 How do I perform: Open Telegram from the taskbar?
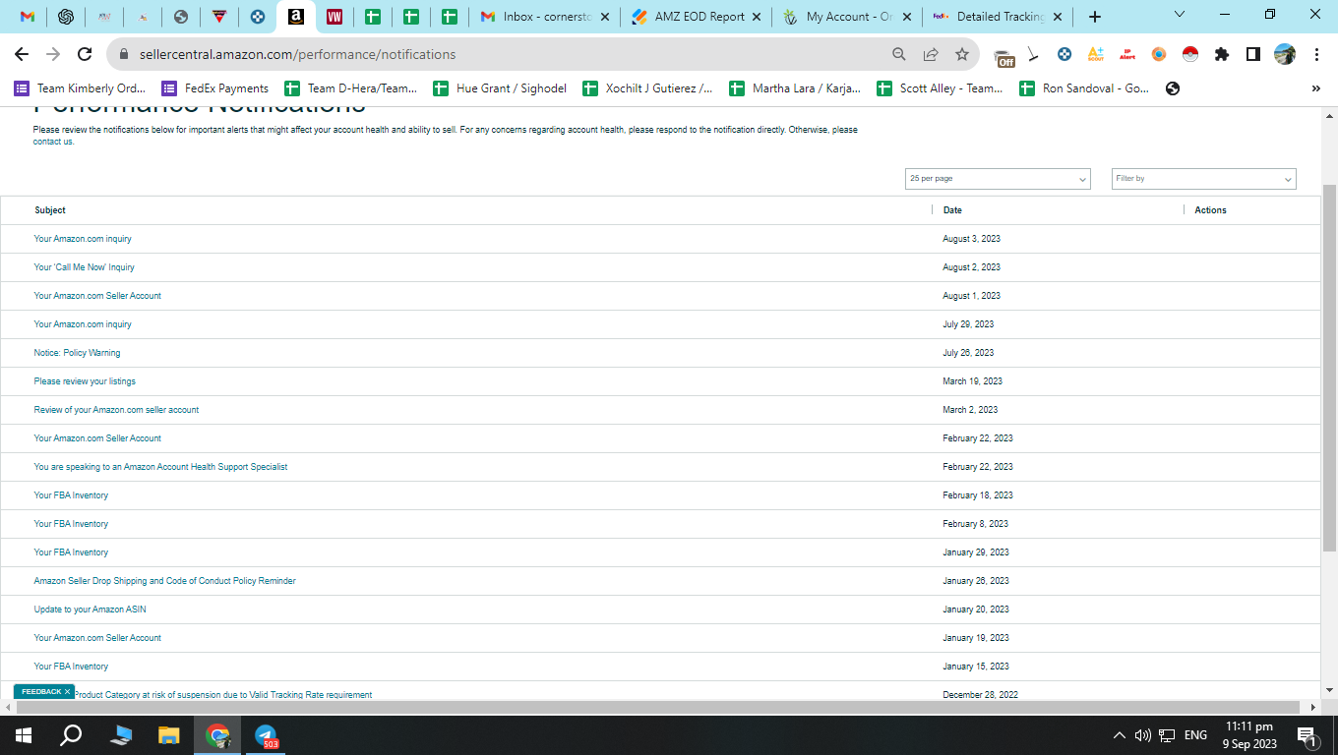(266, 735)
